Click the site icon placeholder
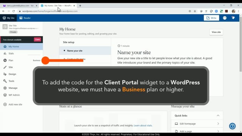This screenshot has width=242, height=136. tap(5, 27)
